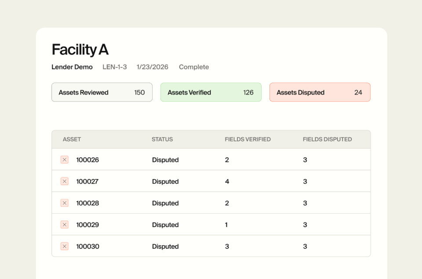Select the Assets Verified 126 card
The image size is (422, 279).
click(211, 92)
